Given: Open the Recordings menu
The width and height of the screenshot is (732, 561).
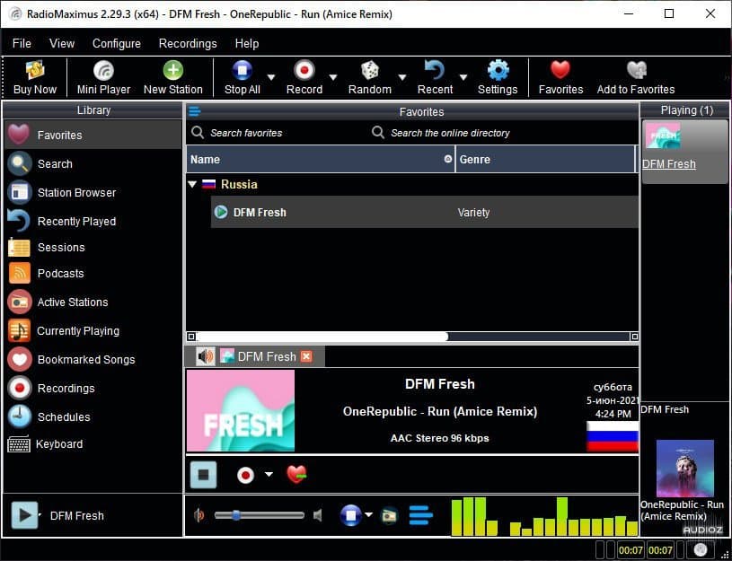Looking at the screenshot, I should [x=187, y=43].
